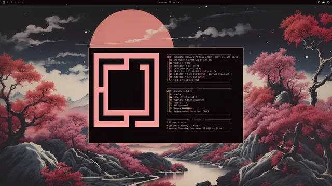Click the 'Age / Uptime / Update' section header
Viewport: 332px width, 186px height.
coord(199,119)
